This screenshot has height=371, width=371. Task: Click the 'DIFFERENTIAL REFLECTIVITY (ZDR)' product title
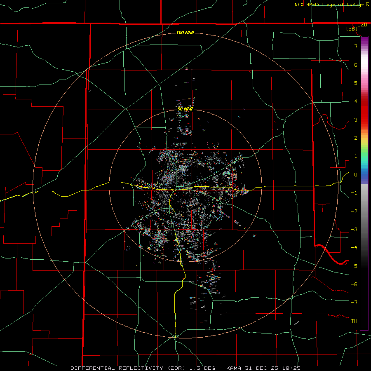click(129, 368)
